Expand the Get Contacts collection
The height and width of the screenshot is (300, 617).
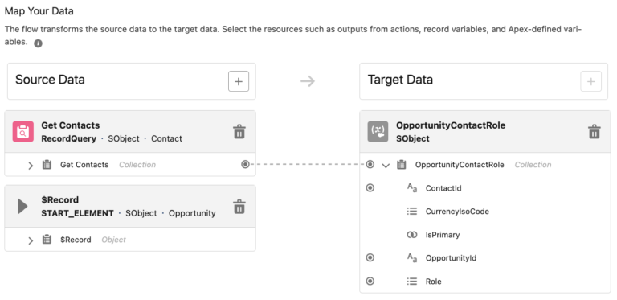[31, 166]
